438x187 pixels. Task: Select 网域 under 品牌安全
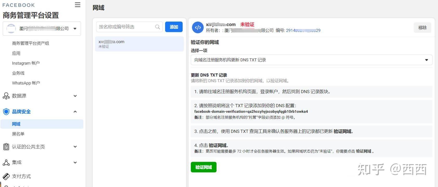tap(42, 124)
